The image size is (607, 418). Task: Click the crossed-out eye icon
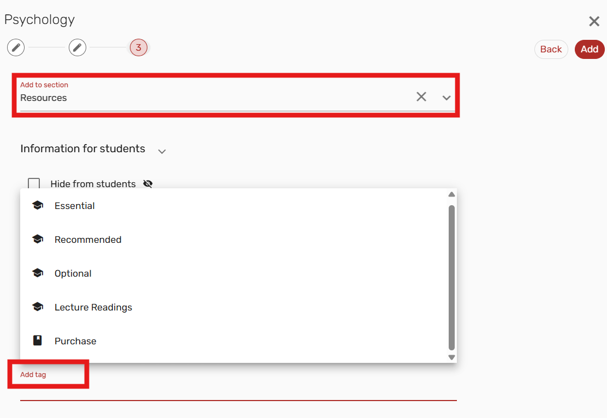pos(148,184)
